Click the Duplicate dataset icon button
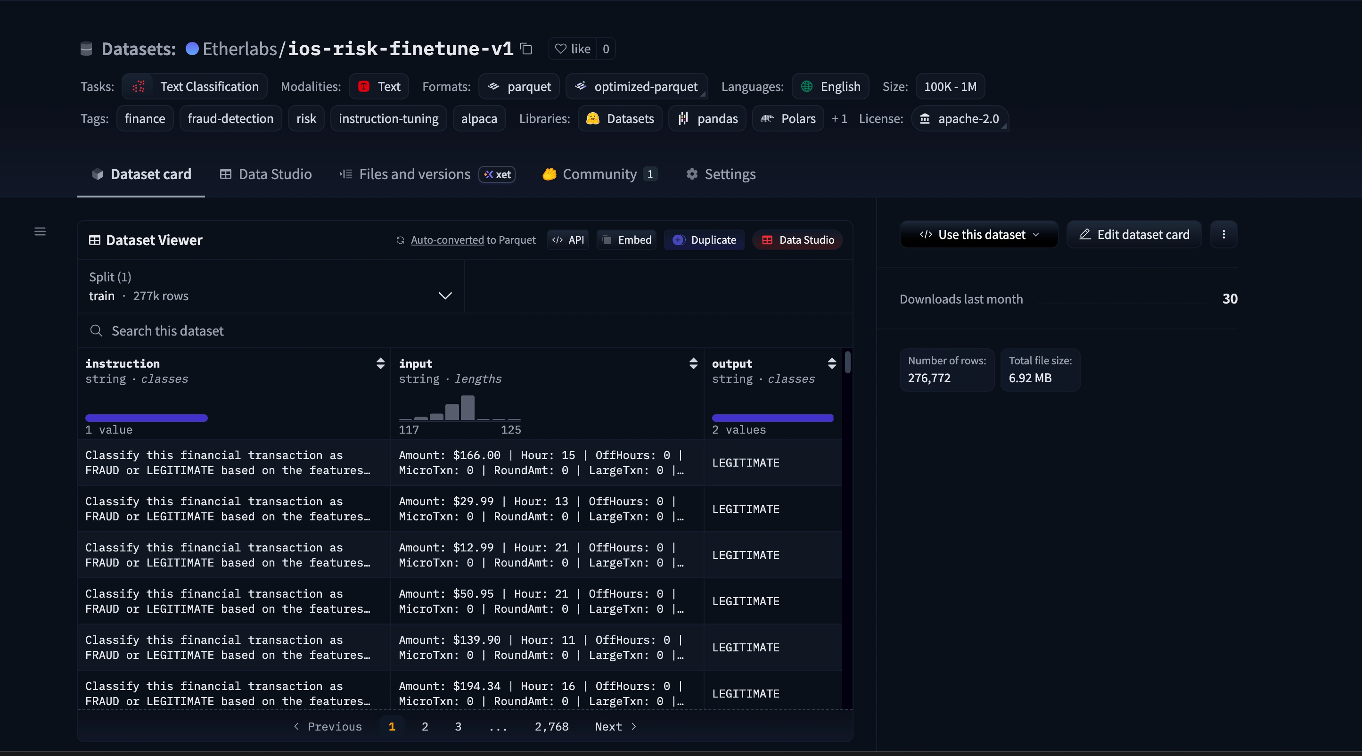This screenshot has width=1362, height=756. click(x=704, y=240)
